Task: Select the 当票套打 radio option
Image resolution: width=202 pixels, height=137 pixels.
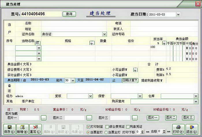Action: pyautogui.click(x=88, y=132)
